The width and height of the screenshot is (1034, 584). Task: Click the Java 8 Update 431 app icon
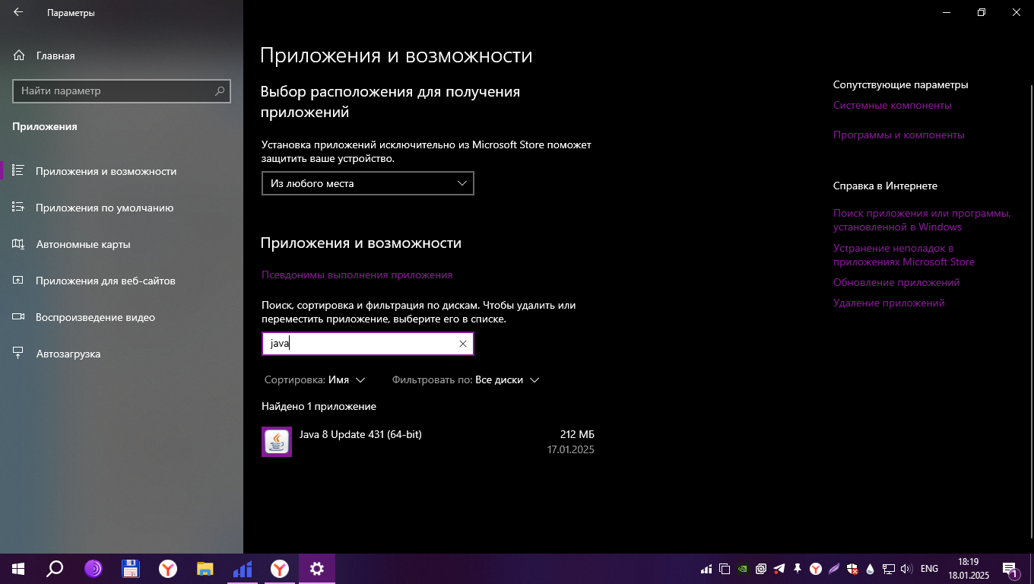click(277, 442)
